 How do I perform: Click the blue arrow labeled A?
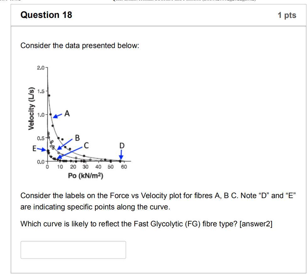pos(57,116)
